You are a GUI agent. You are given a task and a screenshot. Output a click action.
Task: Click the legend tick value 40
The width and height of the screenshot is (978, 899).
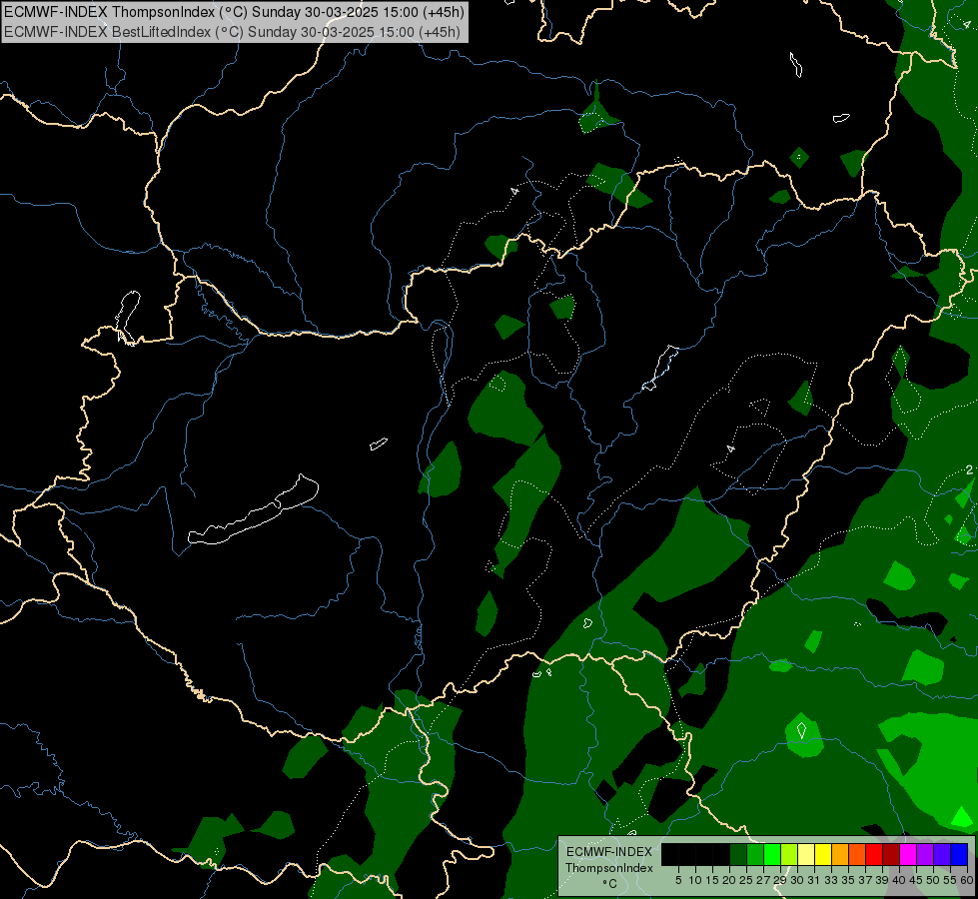coord(899,880)
